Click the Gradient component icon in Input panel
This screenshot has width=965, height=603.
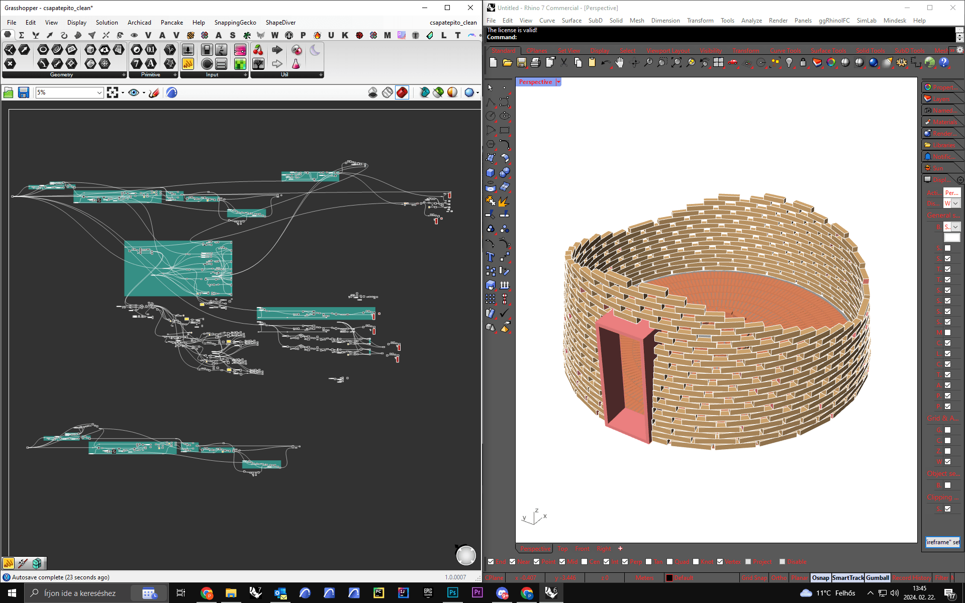[240, 50]
